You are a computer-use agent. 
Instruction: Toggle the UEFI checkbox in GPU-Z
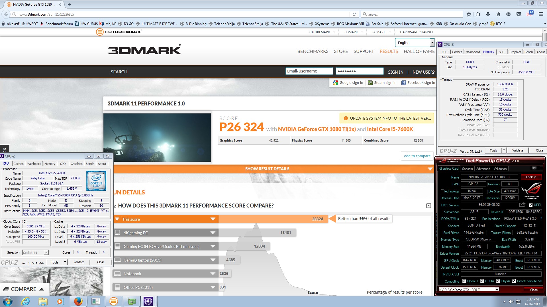pos(530,205)
